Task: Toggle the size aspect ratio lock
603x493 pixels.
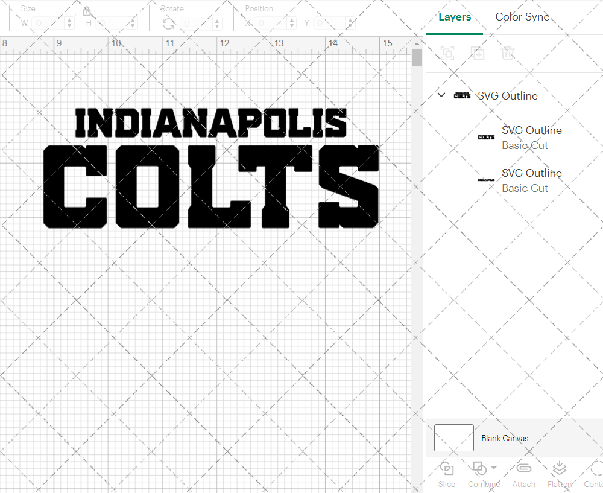Action: 87,11
